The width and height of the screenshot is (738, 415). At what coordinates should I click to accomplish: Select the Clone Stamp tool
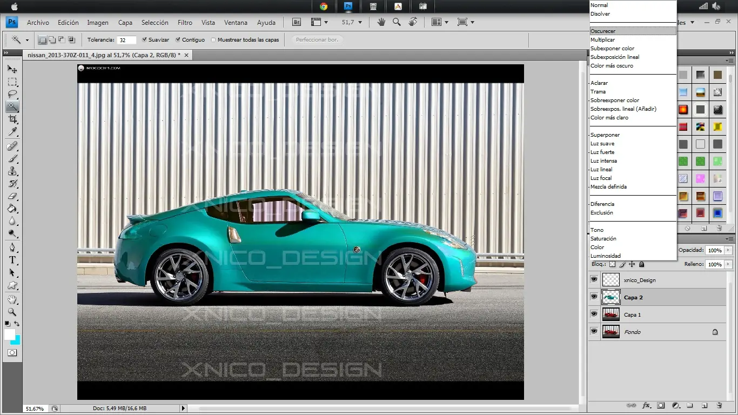click(x=12, y=171)
